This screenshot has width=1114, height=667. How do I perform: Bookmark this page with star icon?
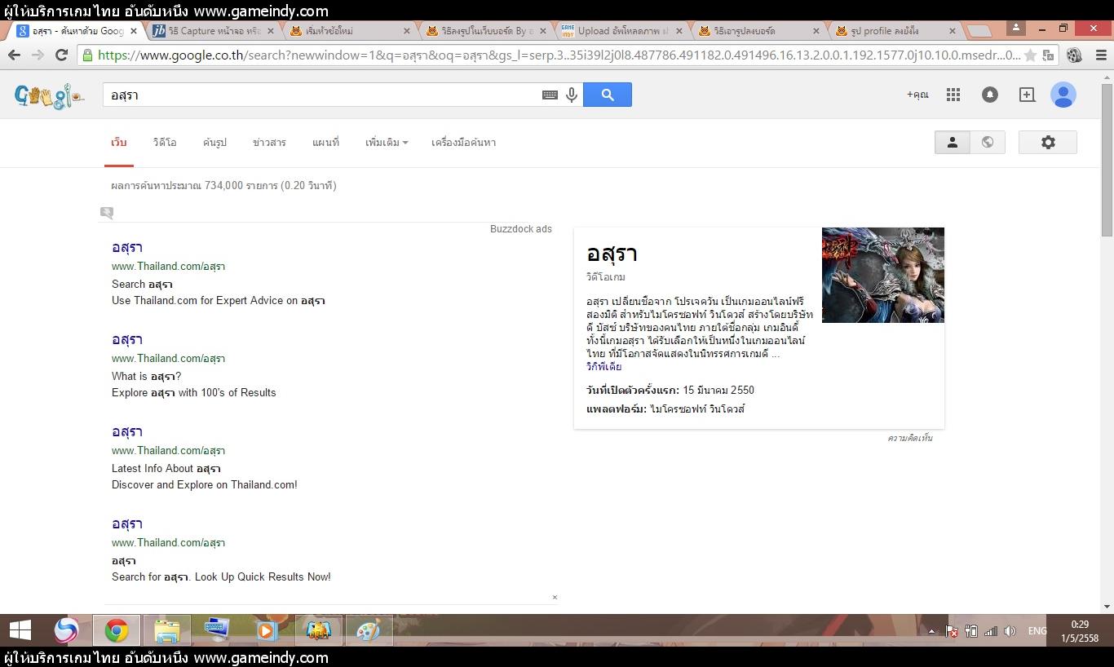1031,55
